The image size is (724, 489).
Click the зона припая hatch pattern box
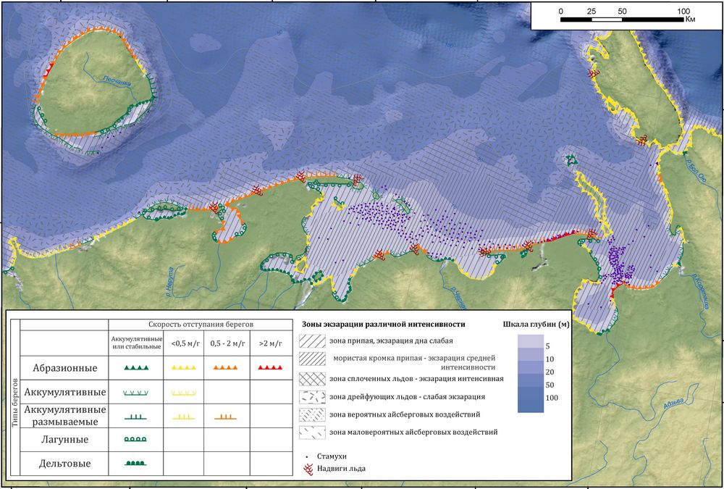click(x=311, y=340)
